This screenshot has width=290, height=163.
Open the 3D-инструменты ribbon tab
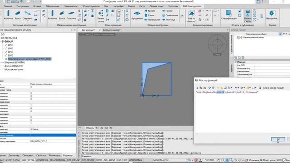click(91, 6)
